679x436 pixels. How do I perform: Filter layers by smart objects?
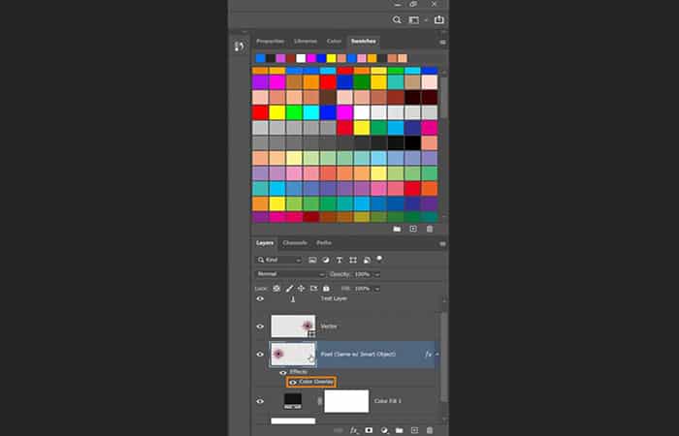[367, 260]
